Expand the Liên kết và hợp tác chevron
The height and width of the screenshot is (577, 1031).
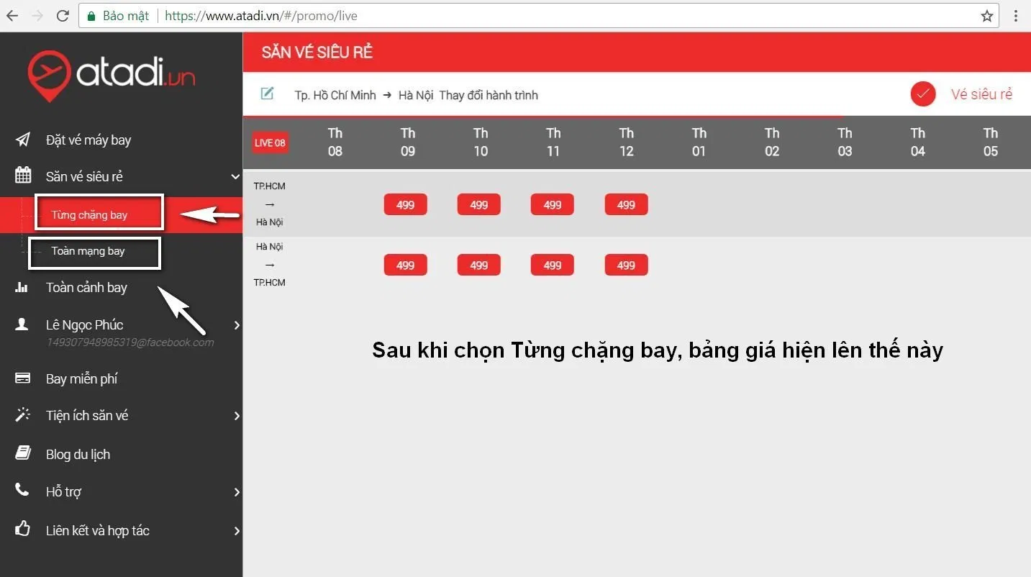point(237,531)
